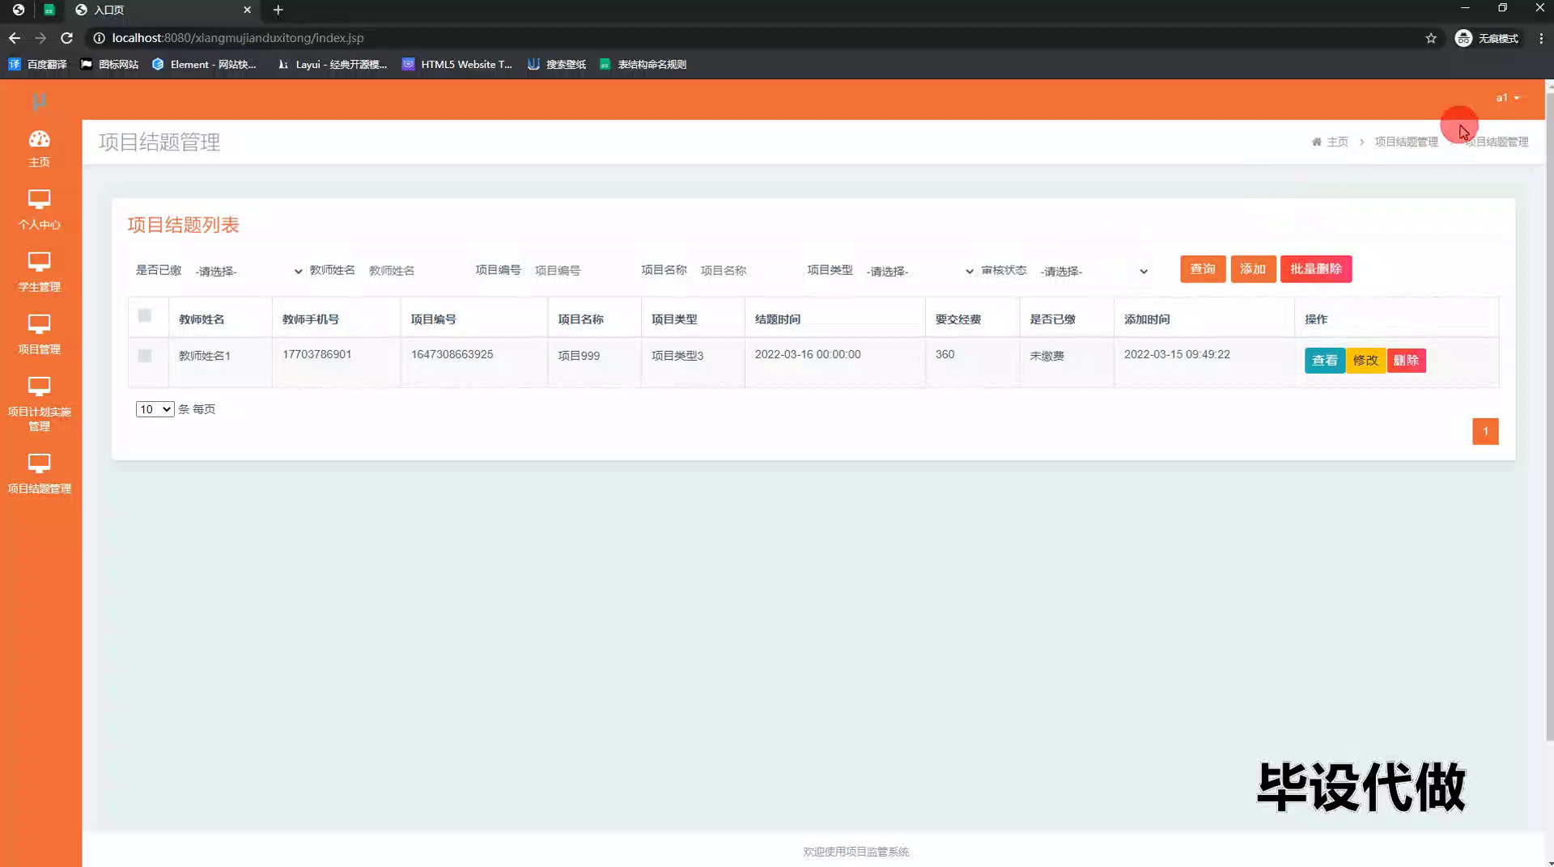Open 项目管理 monitor icon in sidebar

point(39,324)
